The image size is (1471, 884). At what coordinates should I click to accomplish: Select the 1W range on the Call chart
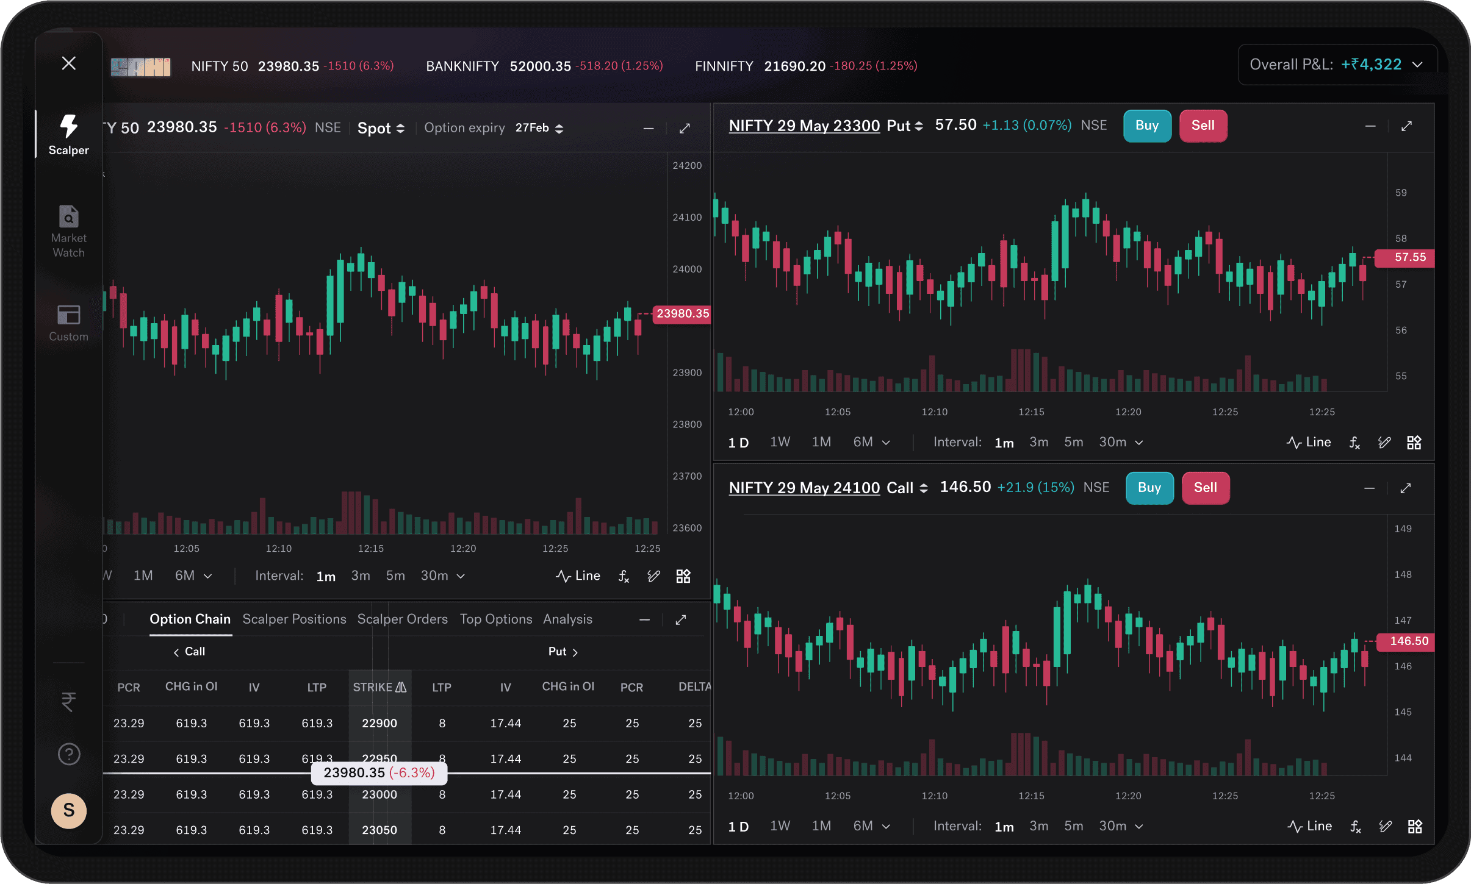pyautogui.click(x=780, y=825)
